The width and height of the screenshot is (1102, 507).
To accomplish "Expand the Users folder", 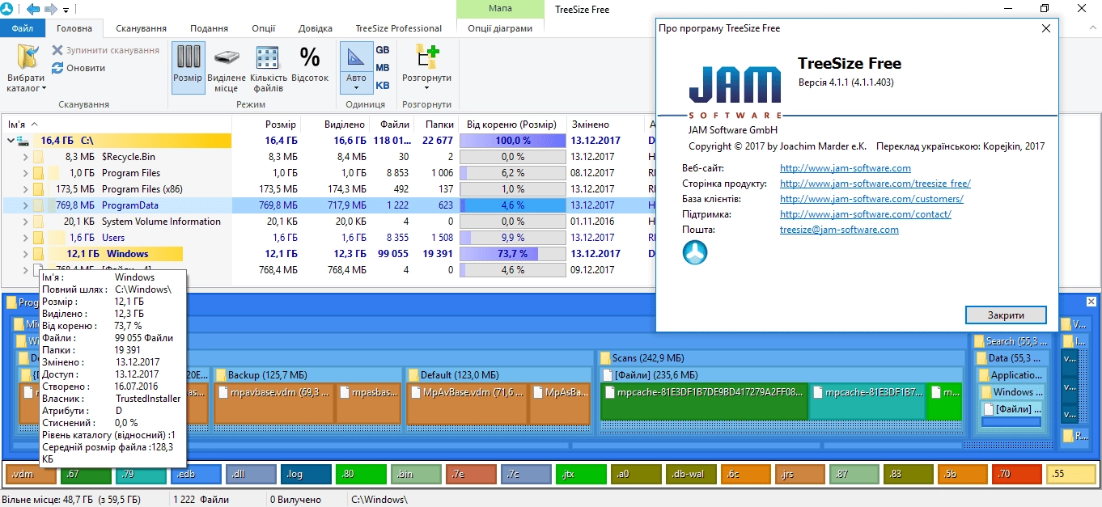I will coord(25,238).
